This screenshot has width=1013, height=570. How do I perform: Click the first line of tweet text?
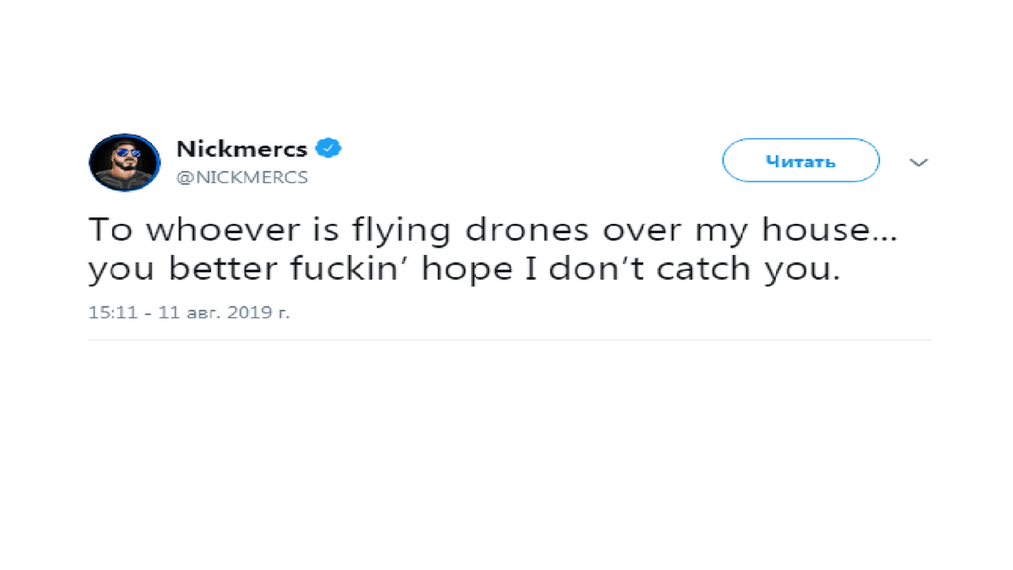(x=492, y=231)
